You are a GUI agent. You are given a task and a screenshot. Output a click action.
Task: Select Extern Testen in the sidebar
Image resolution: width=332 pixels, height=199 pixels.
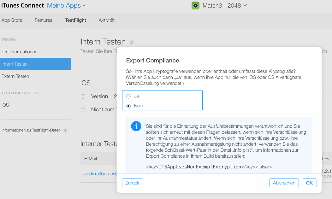(15, 76)
